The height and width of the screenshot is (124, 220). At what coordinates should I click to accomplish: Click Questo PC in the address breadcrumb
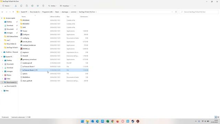pyautogui.click(x=24, y=12)
